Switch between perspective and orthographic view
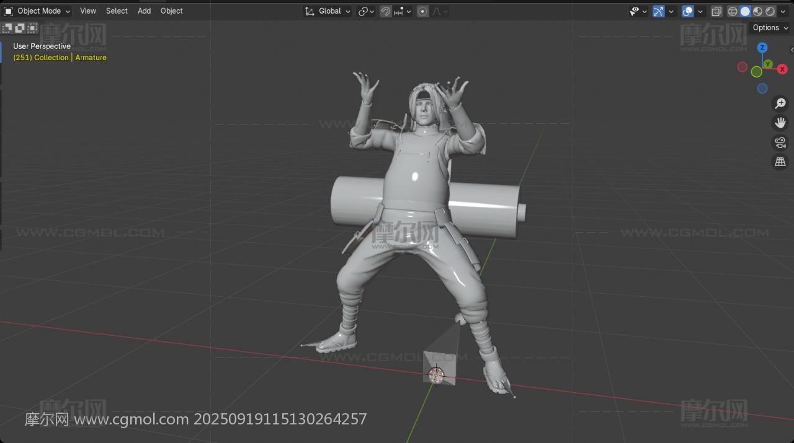Image resolution: width=794 pixels, height=443 pixels. coord(780,162)
